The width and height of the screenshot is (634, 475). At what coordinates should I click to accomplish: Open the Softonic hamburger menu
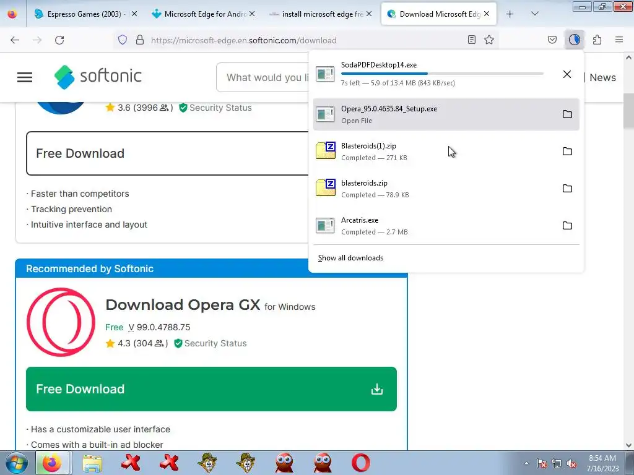(x=25, y=77)
